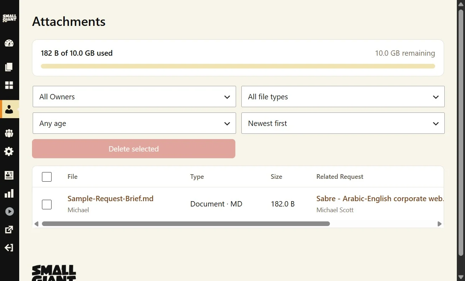Open the contact card icon in sidebar

(9, 175)
